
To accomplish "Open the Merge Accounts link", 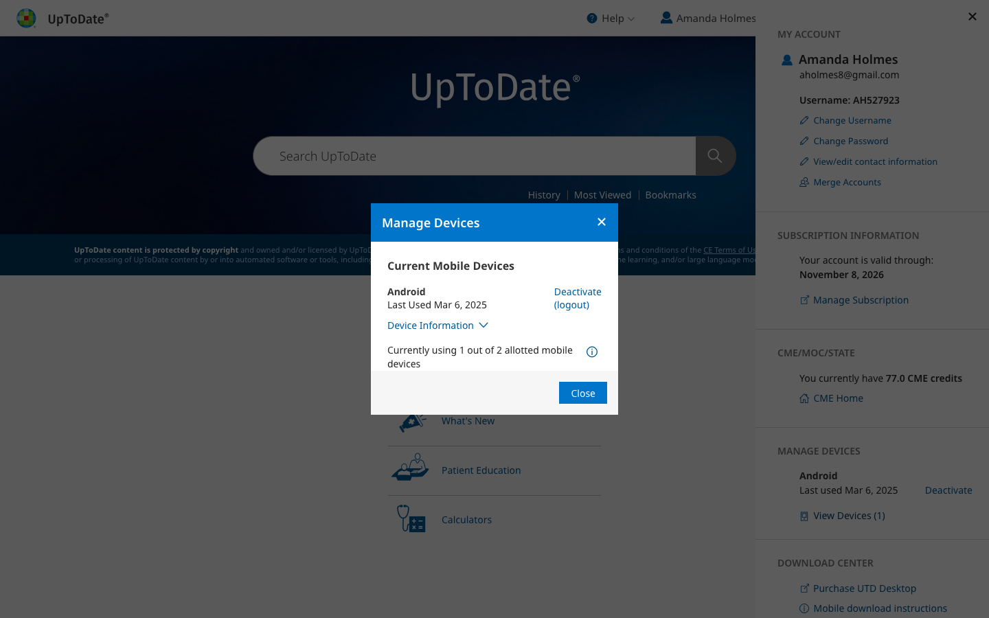I will coord(847,182).
